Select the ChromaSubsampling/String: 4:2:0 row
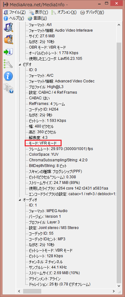Screen dimensions: 125x297 pos(58,160)
